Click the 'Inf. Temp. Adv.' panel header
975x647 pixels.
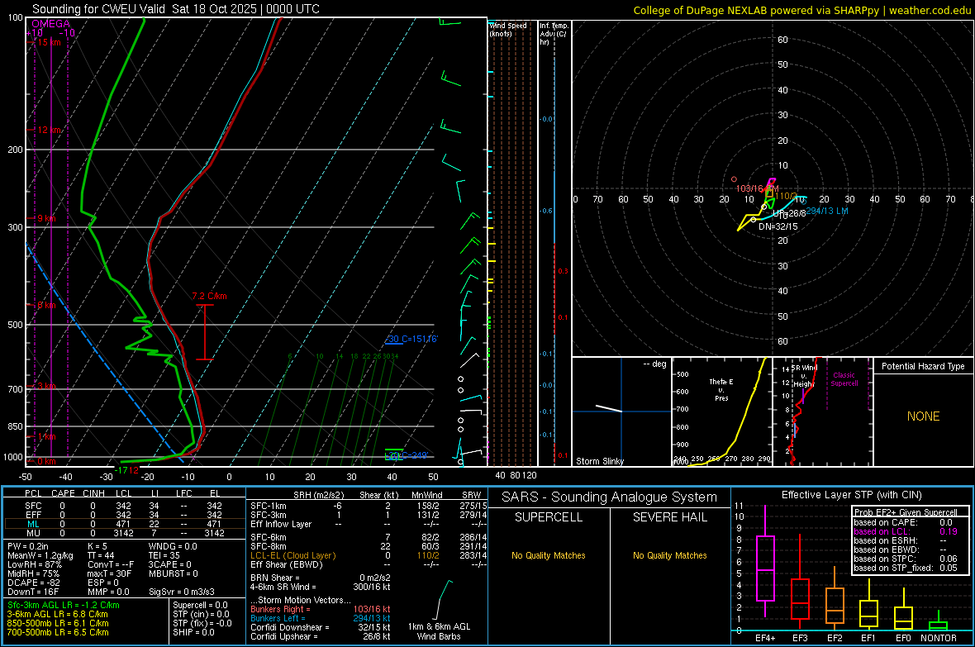(x=554, y=34)
